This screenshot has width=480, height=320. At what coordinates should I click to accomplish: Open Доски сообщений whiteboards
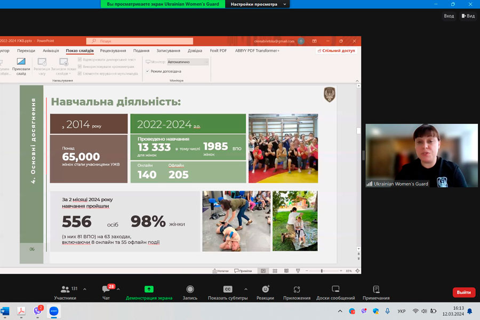point(335,291)
